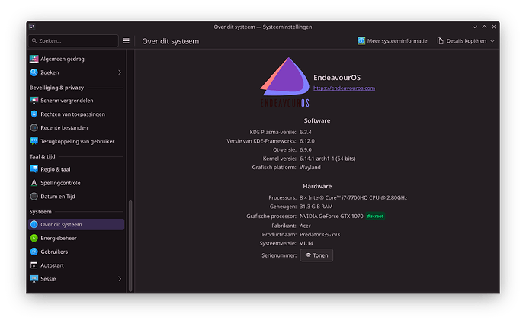Click the application icon in title bar corner
Screen dimensions: 526x324
(32, 27)
